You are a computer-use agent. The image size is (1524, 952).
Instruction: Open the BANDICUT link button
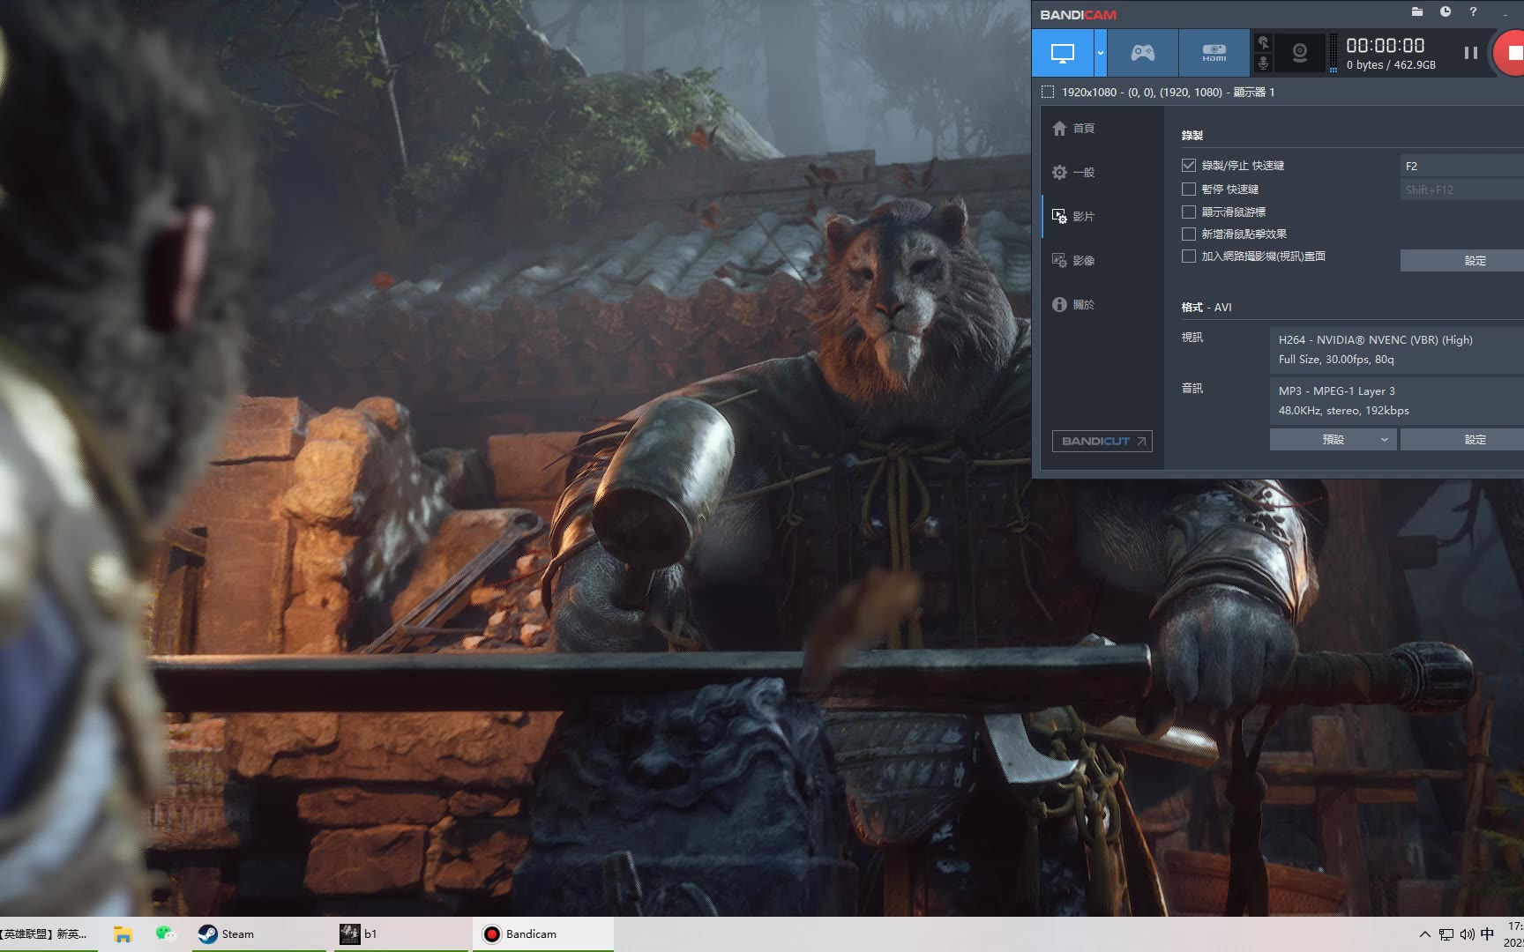pos(1102,441)
